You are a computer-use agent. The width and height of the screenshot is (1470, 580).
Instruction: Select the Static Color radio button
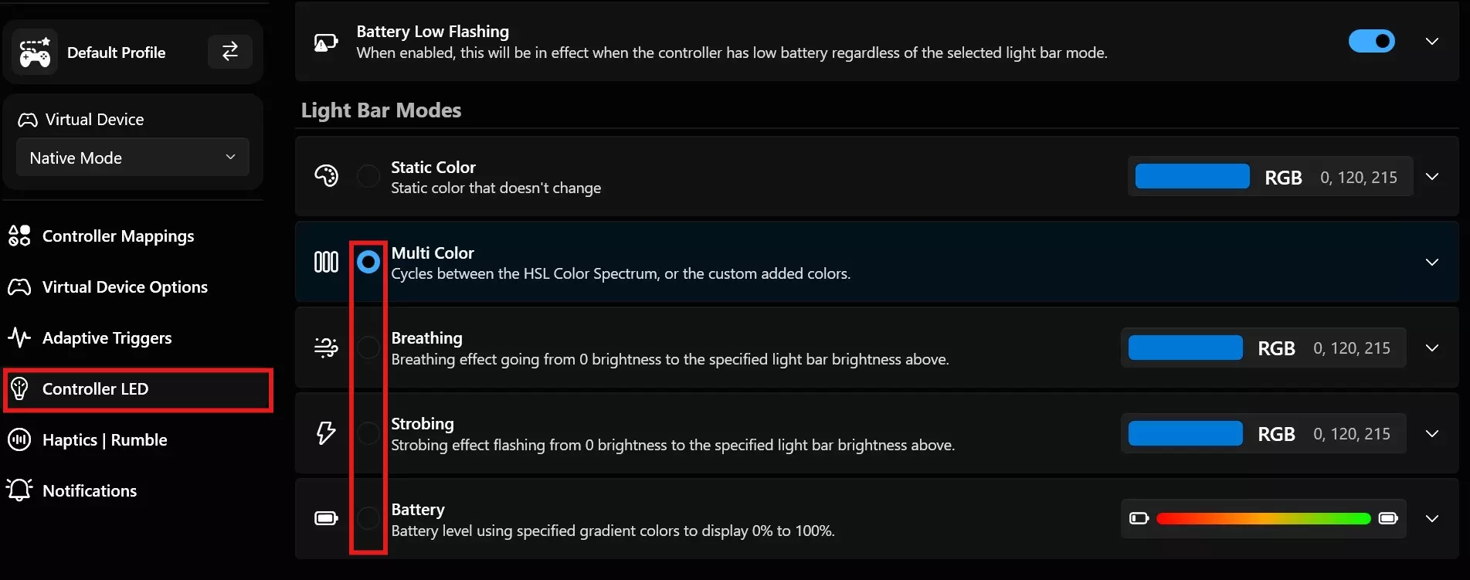click(368, 176)
